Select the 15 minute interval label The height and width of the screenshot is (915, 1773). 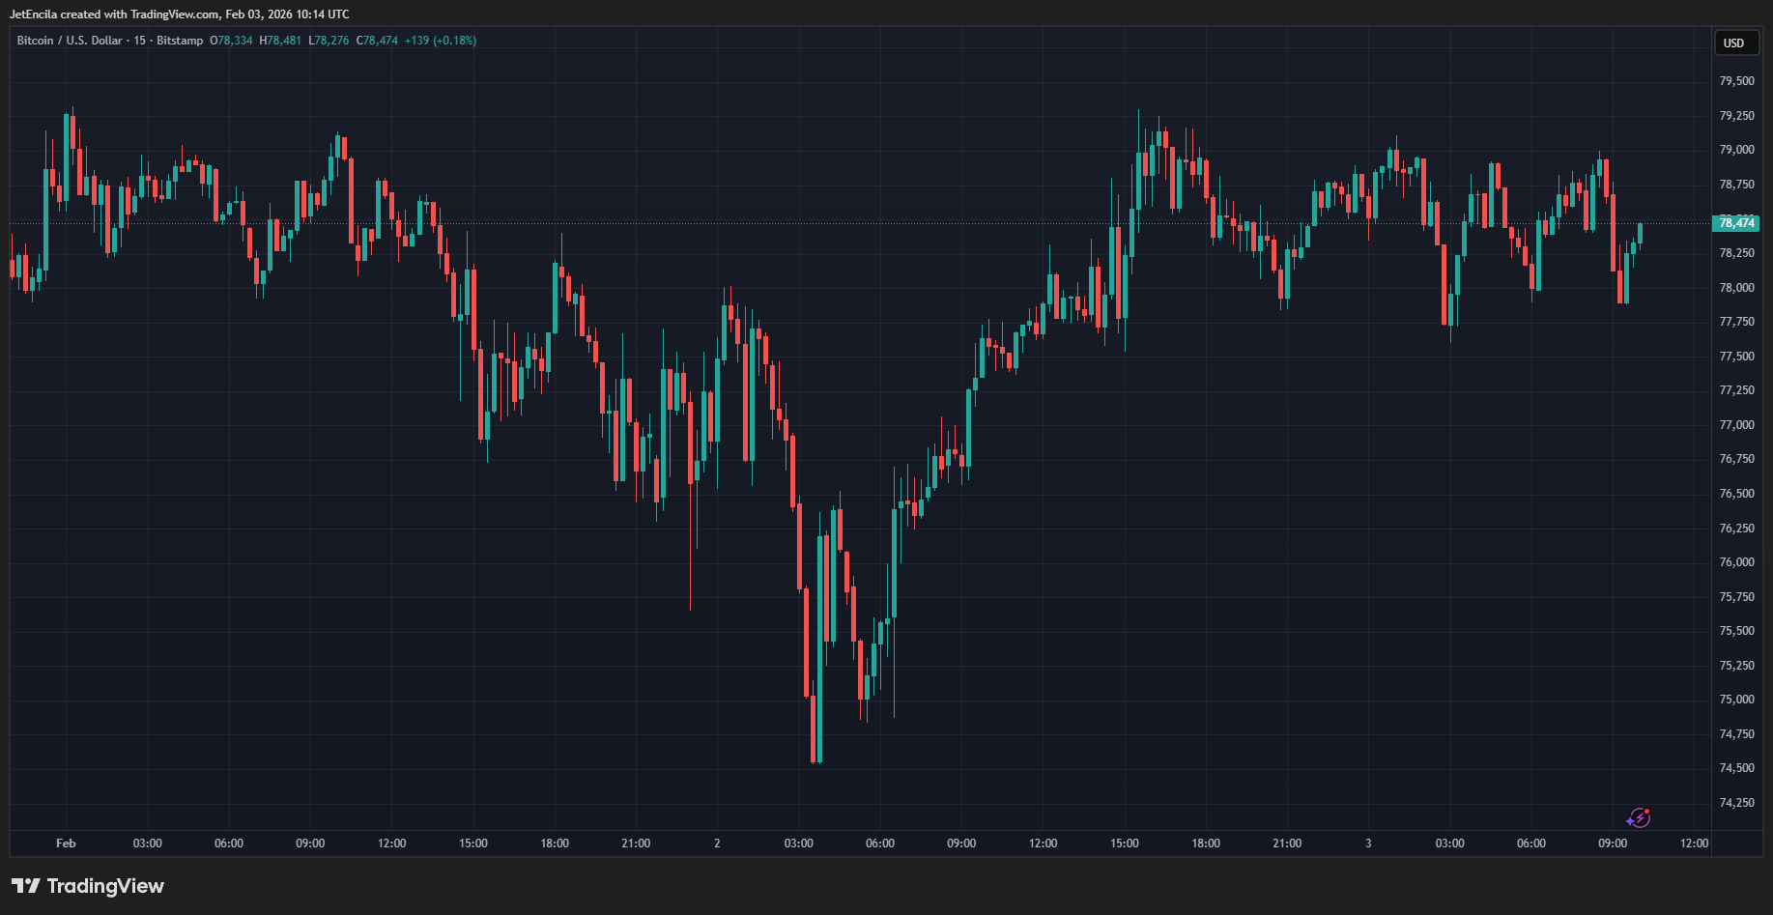coord(140,41)
